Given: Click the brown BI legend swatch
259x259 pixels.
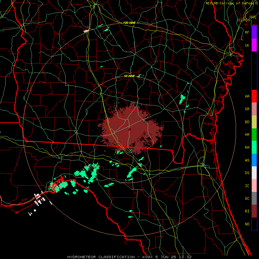Looking at the screenshot, I should (x=254, y=211).
